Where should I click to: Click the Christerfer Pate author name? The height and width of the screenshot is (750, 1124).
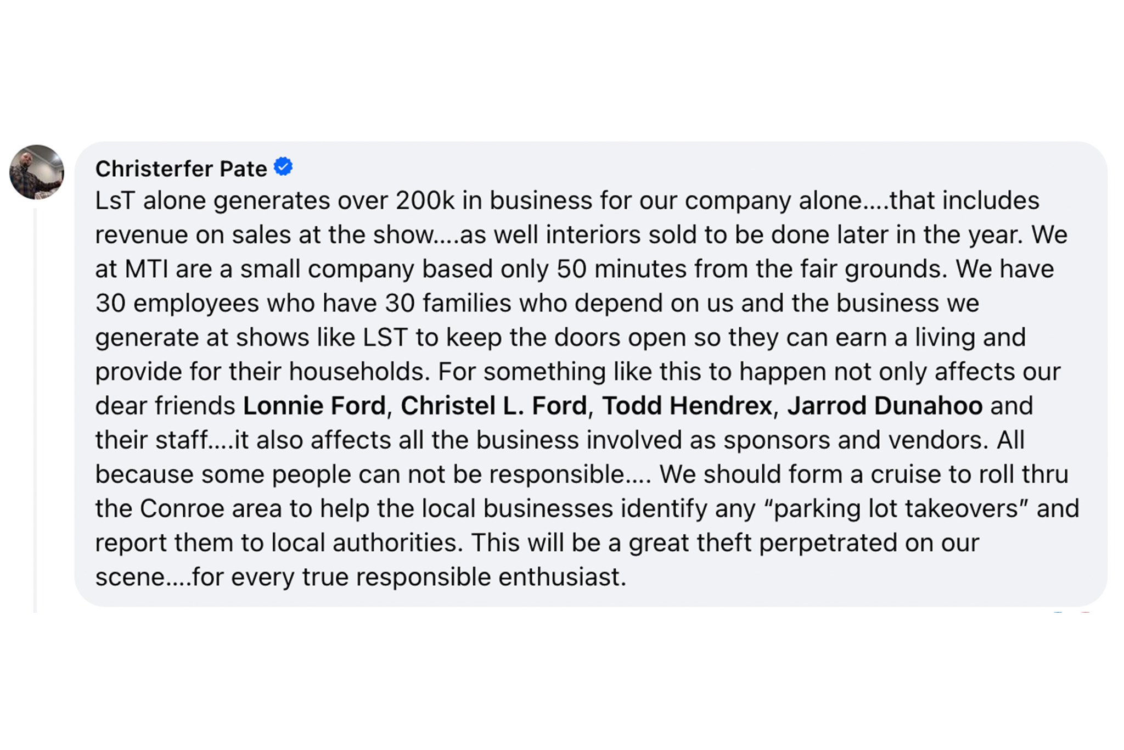(x=181, y=169)
